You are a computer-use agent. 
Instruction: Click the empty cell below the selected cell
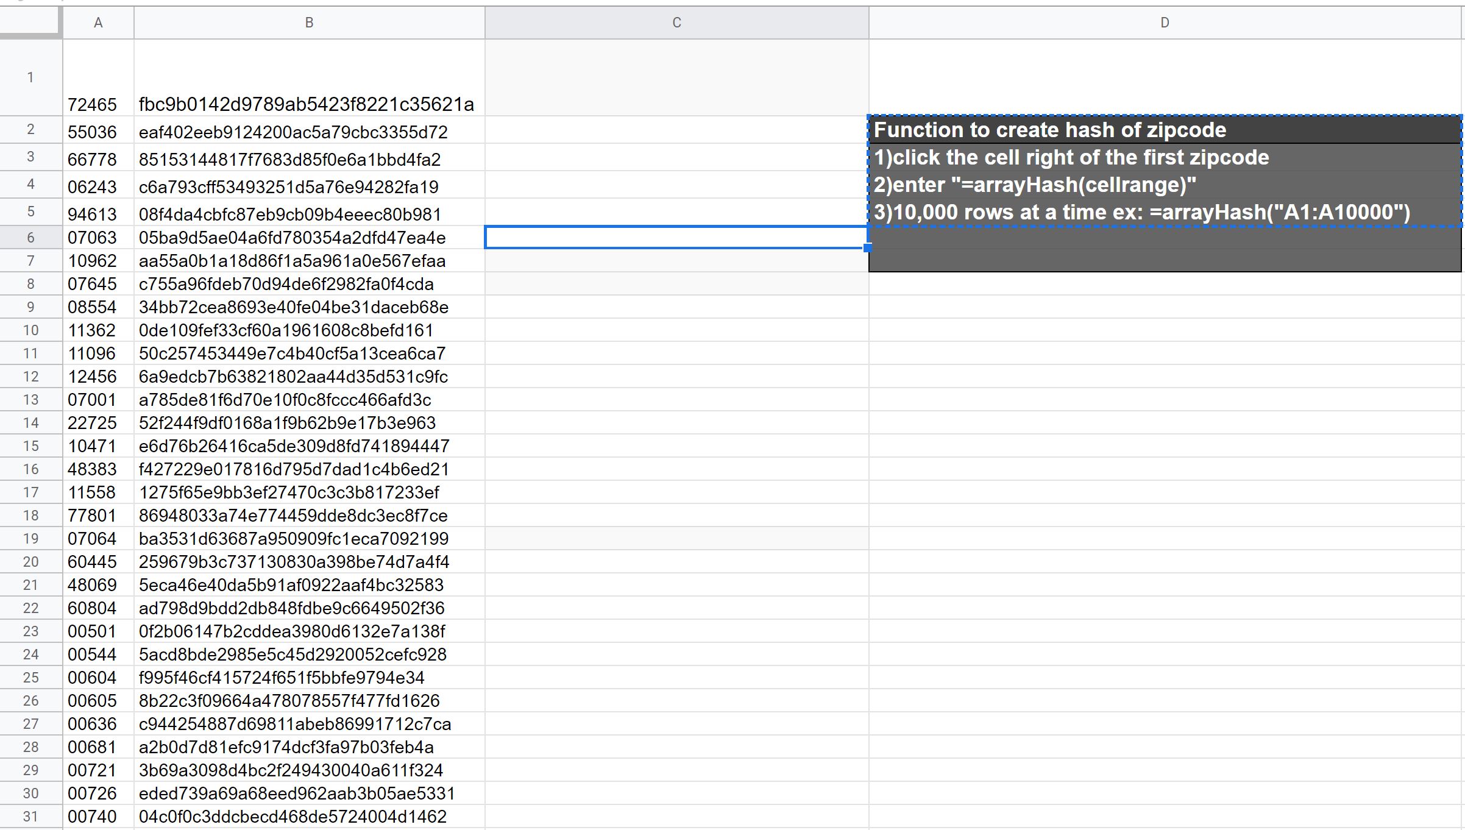(x=675, y=261)
